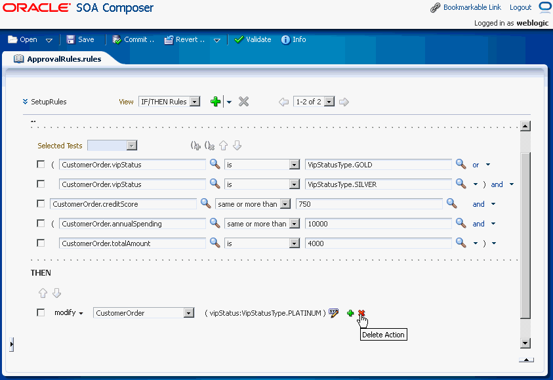Viewport: 553px width, 380px height.
Task: Check the VipStatusType.SILVER test checkbox
Action: [41, 184]
